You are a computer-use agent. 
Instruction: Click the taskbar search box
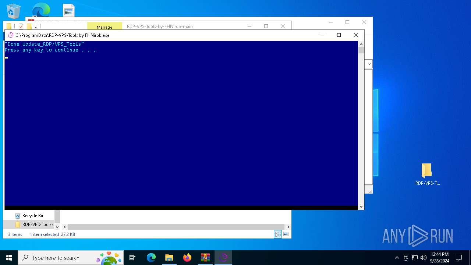[x=71, y=258]
